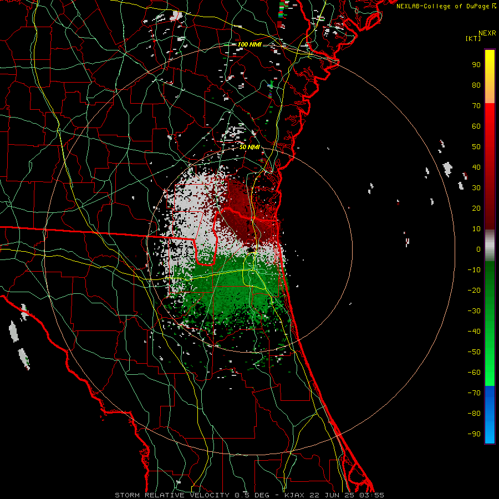Viewport: 499px width, 499px height.
Task: Click the -50 value on the color scale
Action: tap(474, 352)
